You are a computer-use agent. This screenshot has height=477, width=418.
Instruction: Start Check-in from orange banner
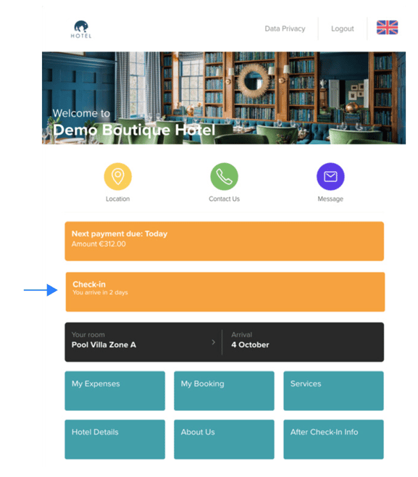[225, 291]
